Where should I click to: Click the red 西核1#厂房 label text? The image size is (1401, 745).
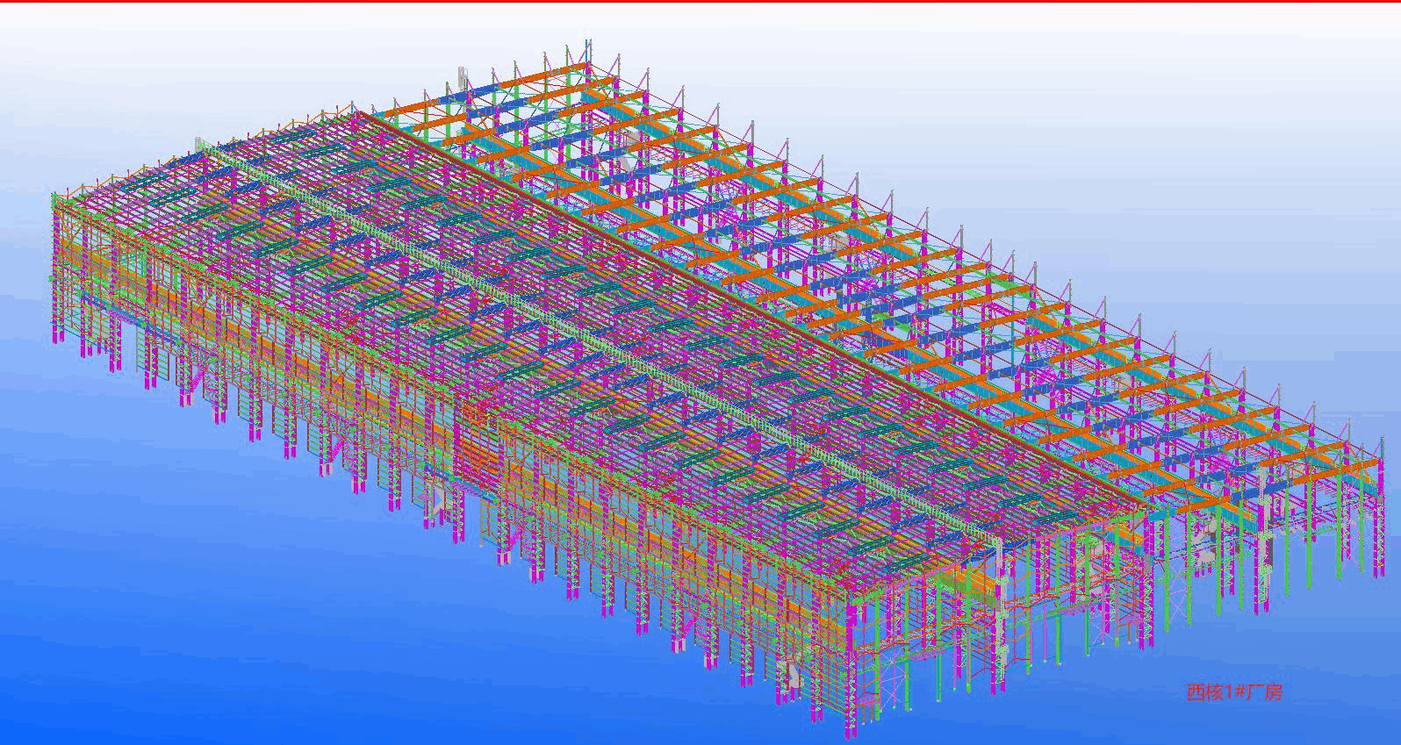click(1234, 692)
